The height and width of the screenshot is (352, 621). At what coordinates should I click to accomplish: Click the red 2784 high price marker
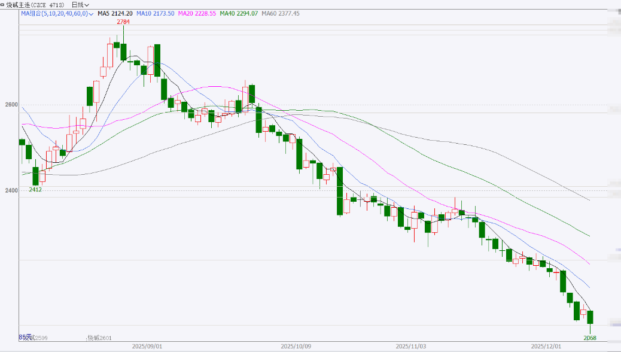point(123,22)
